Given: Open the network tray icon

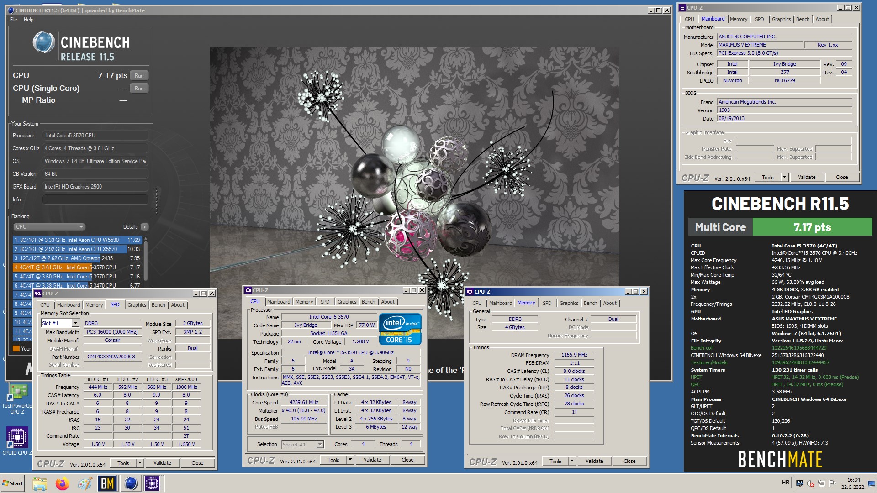Looking at the screenshot, I should 822,483.
